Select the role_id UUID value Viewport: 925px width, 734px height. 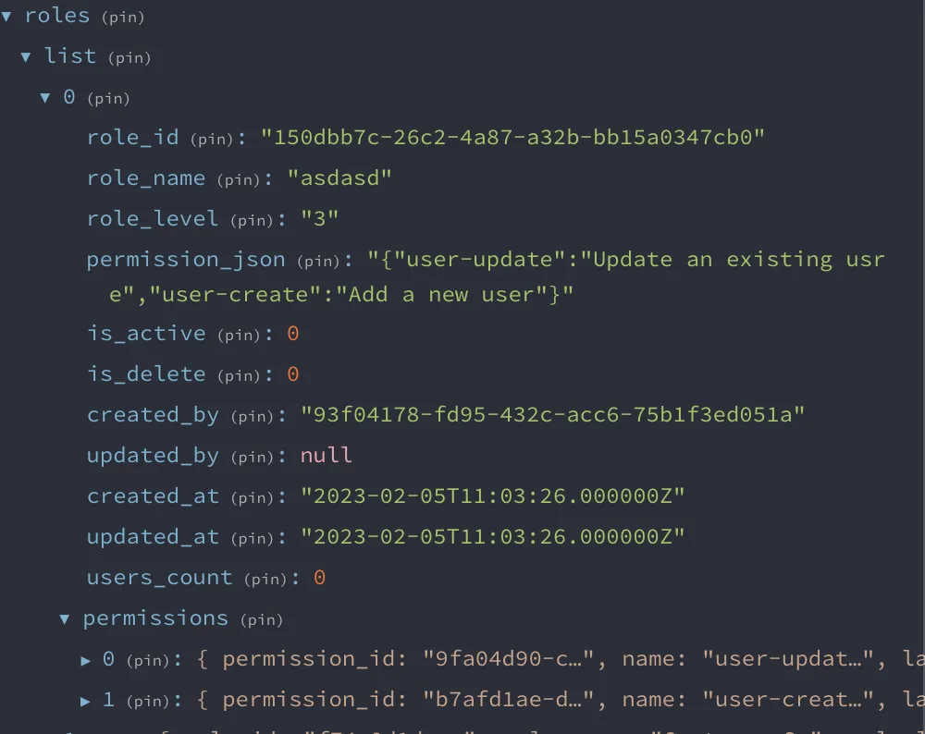coord(513,138)
